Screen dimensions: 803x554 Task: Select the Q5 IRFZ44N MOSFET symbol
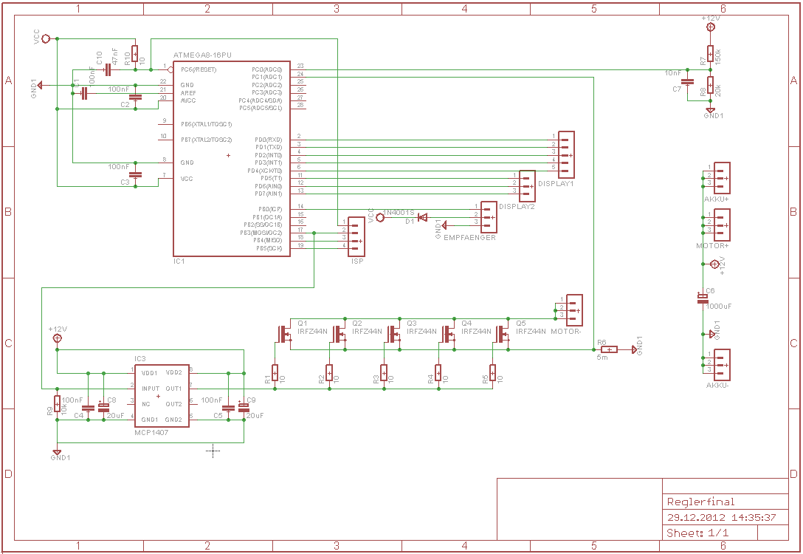[503, 334]
